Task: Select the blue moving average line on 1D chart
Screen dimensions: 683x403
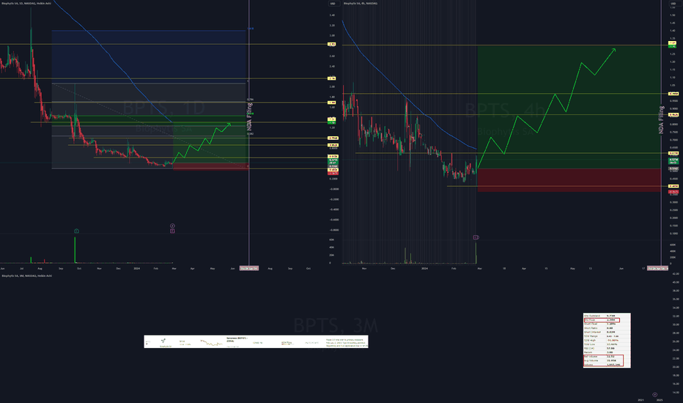Action: 109,54
